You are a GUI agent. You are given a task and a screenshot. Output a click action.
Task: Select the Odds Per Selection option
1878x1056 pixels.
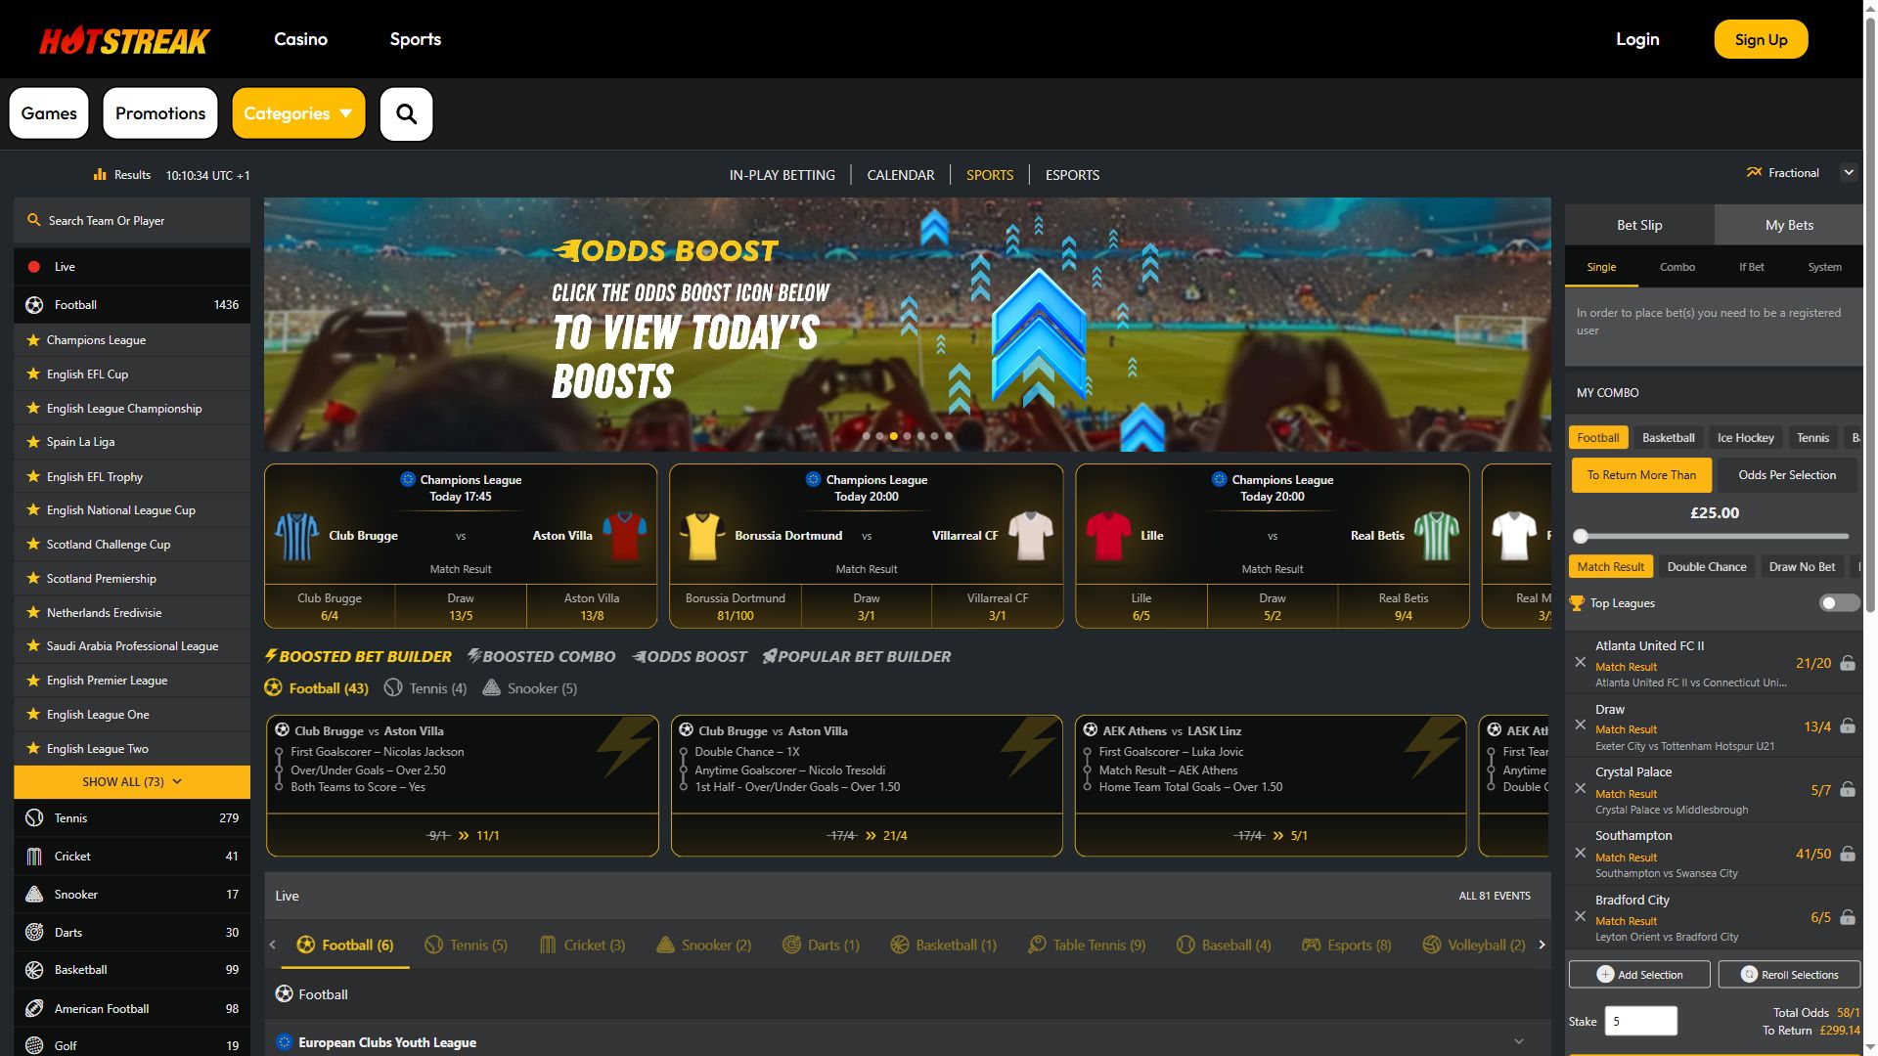(x=1786, y=475)
